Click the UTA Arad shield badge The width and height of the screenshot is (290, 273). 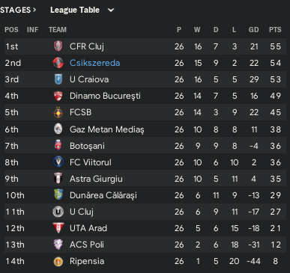click(58, 228)
